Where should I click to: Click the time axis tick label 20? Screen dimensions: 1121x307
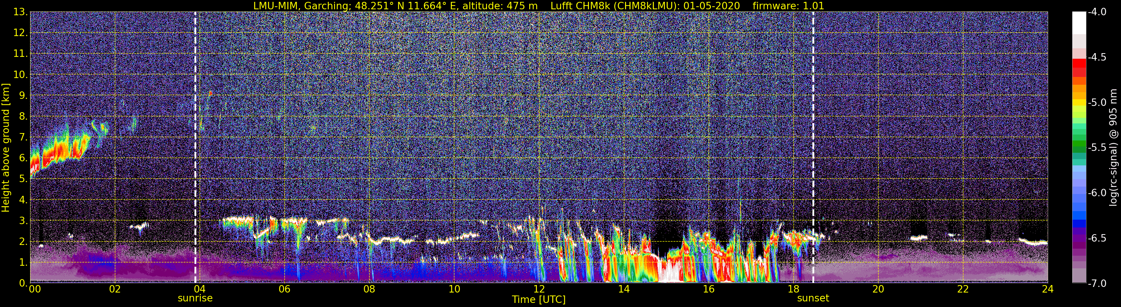(878, 289)
